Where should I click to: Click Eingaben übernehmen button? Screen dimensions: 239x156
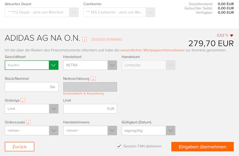[x=203, y=147]
